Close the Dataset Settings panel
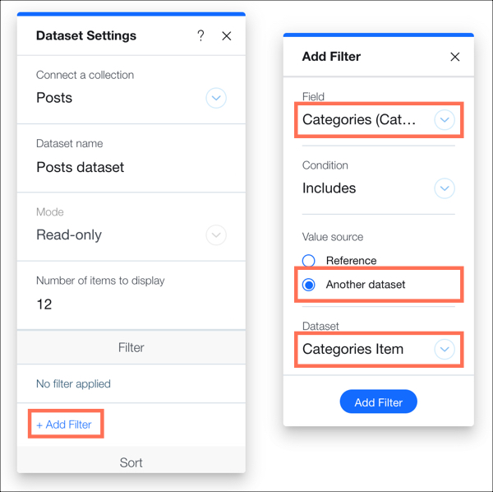The height and width of the screenshot is (492, 493). tap(227, 36)
